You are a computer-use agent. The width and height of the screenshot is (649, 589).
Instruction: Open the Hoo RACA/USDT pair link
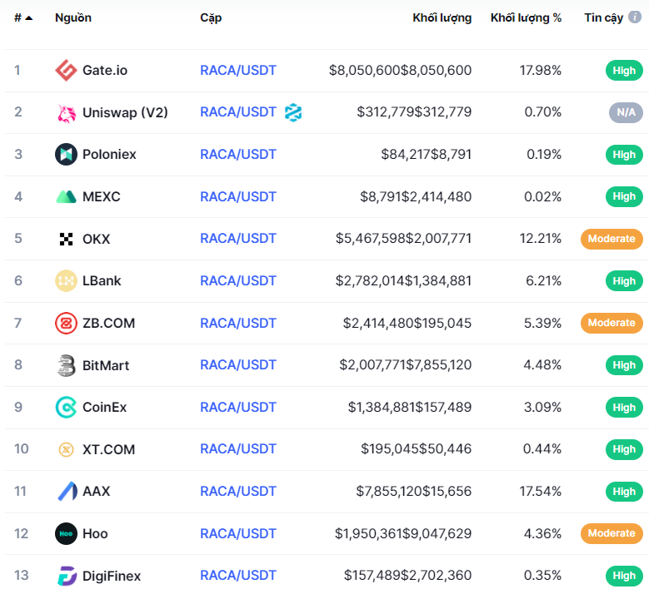point(238,533)
